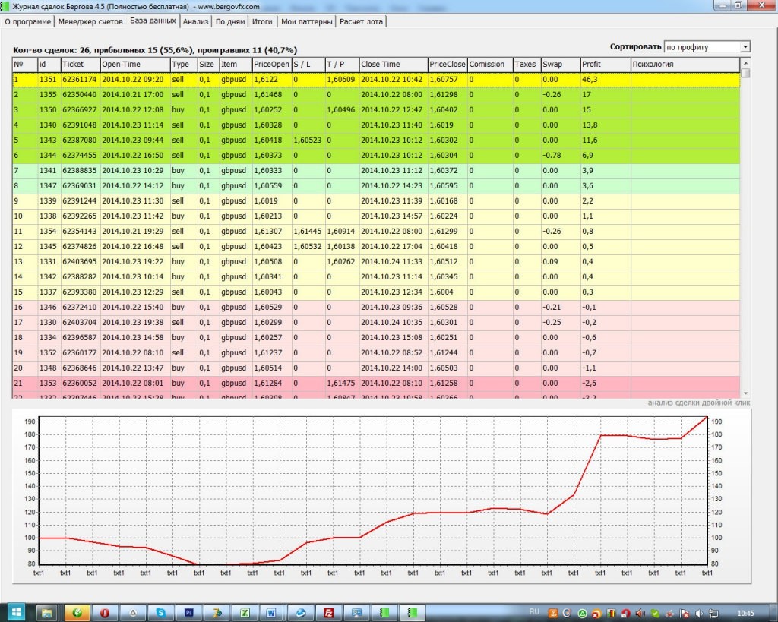778x622 pixels.
Task: Go to the Расчет лота tab
Action: [362, 21]
